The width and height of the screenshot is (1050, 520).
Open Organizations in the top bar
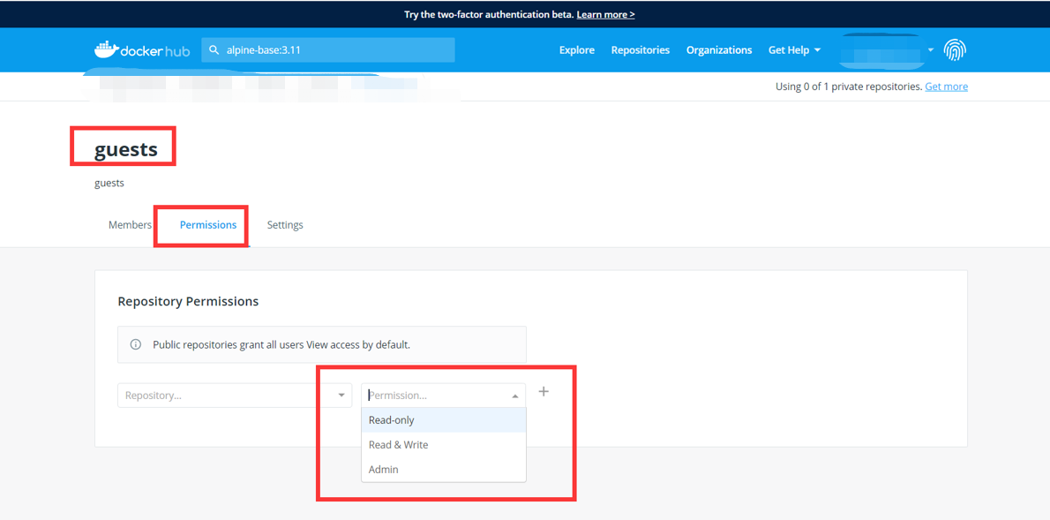pos(719,50)
